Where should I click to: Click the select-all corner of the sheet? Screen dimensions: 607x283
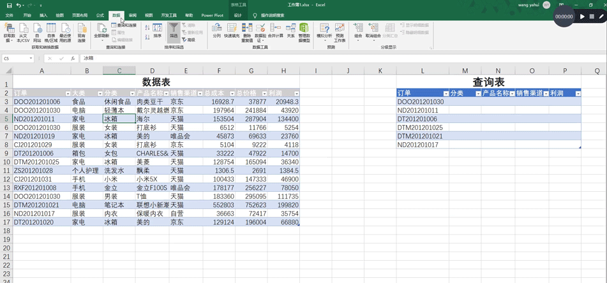[6, 71]
